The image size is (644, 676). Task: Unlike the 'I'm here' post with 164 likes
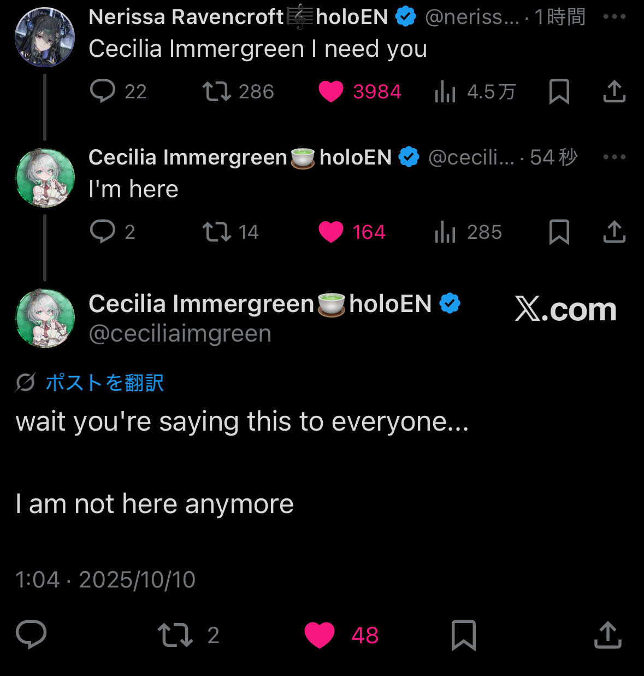[331, 232]
